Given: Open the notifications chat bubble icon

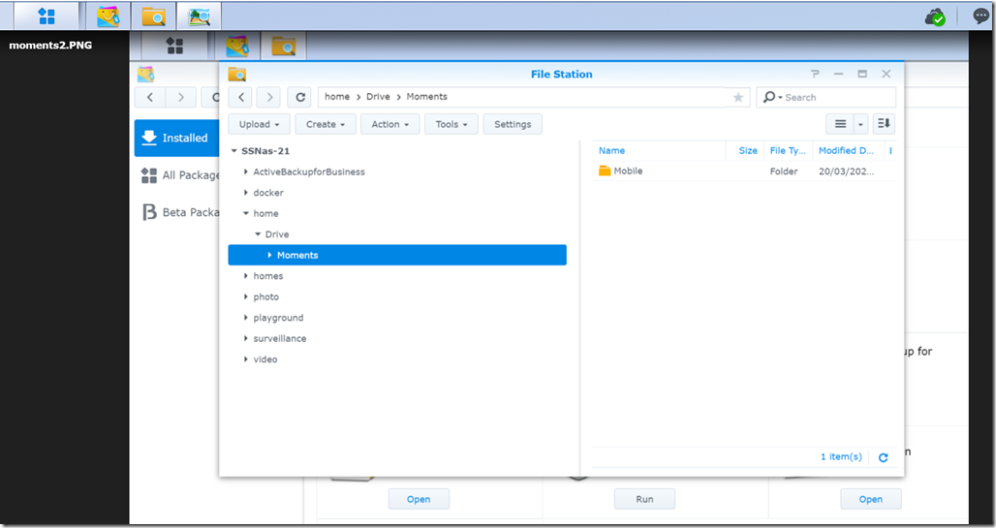Looking at the screenshot, I should pos(980,16).
